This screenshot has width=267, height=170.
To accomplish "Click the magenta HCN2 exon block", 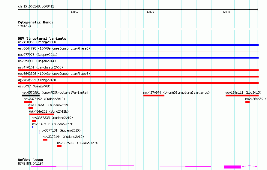I will click(232, 167).
